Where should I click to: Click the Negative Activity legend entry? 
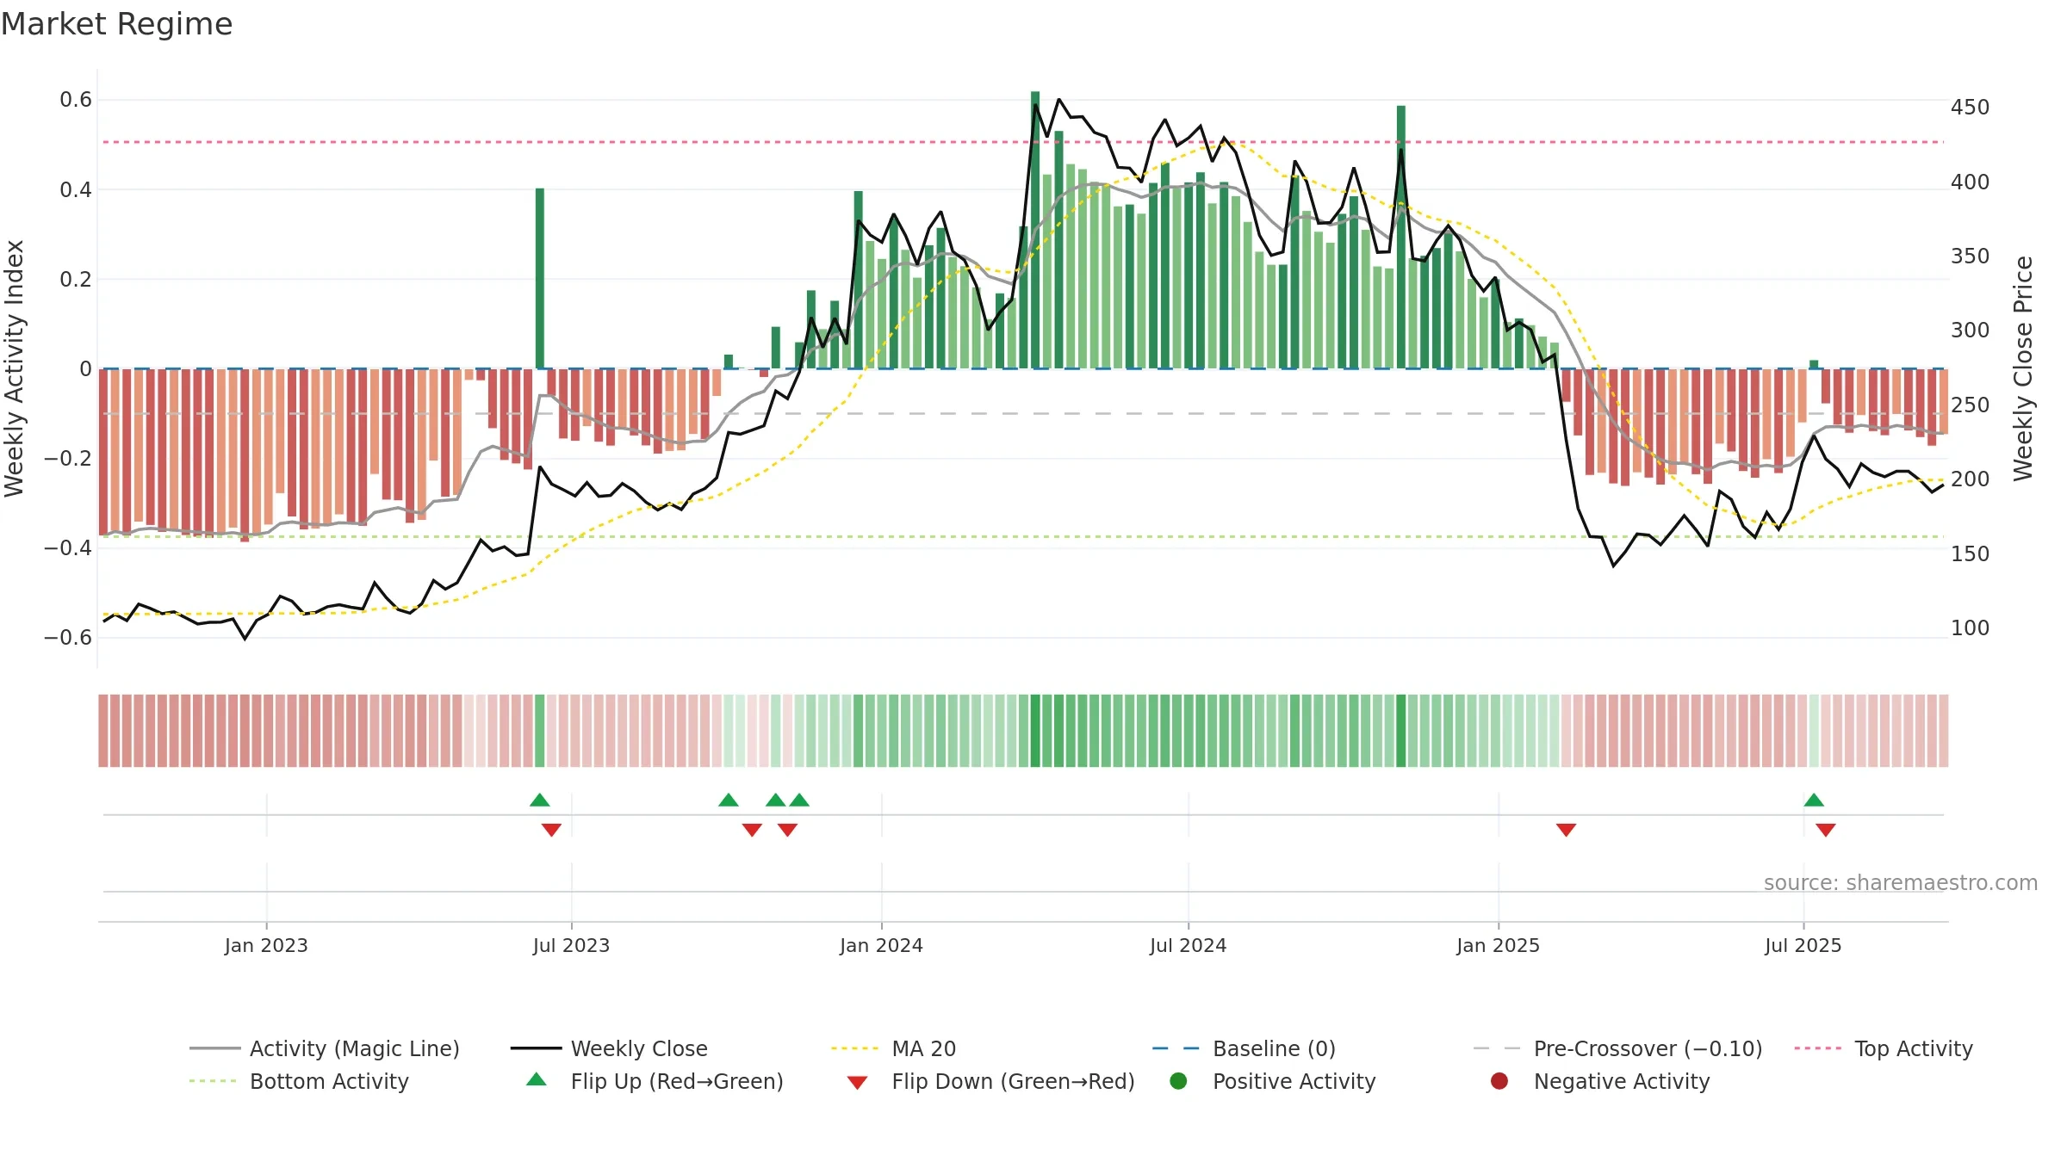pos(1600,1081)
